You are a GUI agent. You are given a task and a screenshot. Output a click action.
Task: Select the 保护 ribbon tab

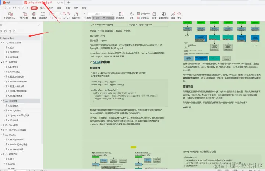click(x=76, y=8)
